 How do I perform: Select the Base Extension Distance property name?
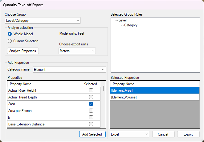(x=44, y=124)
